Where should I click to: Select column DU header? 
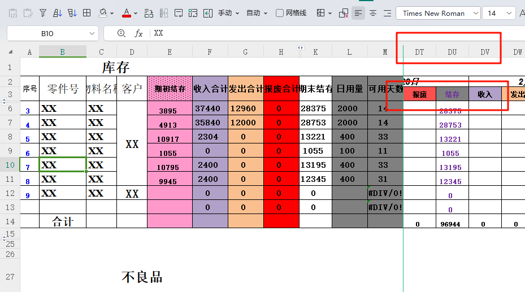pos(452,52)
